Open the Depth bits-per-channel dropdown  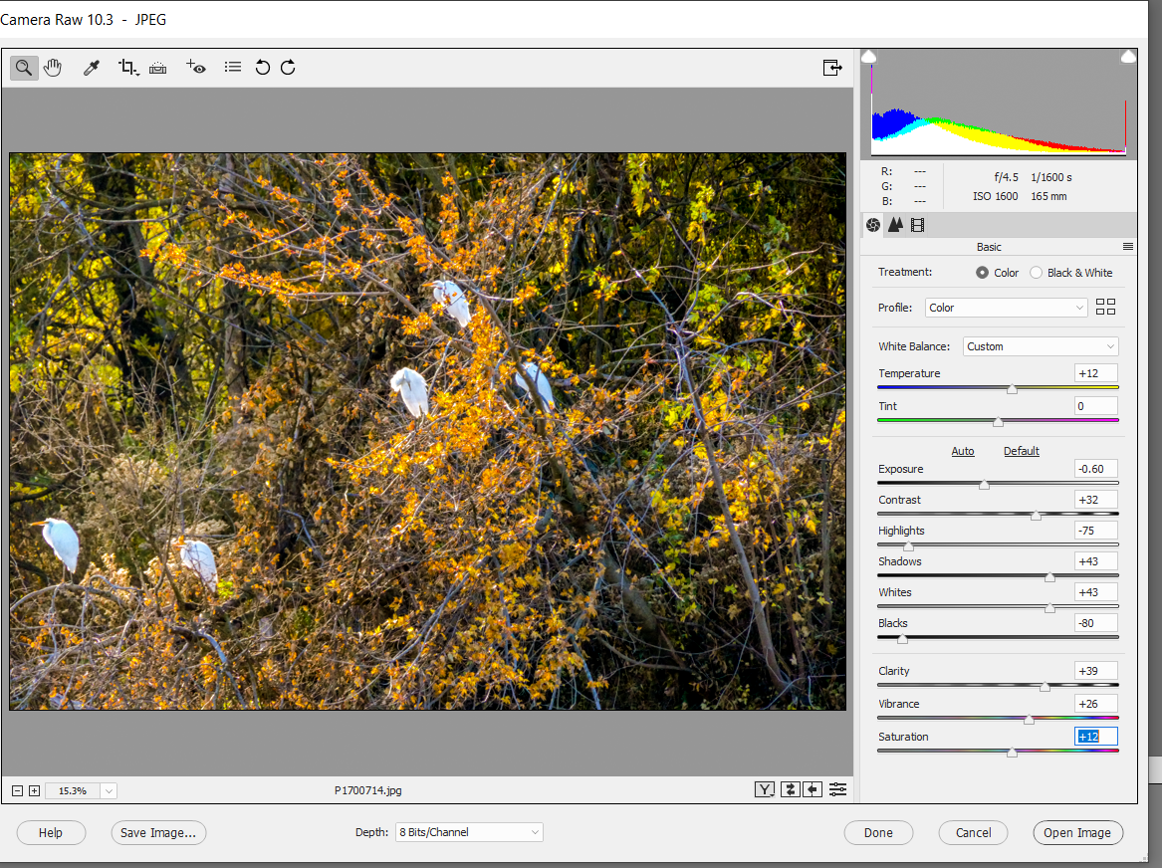[468, 832]
